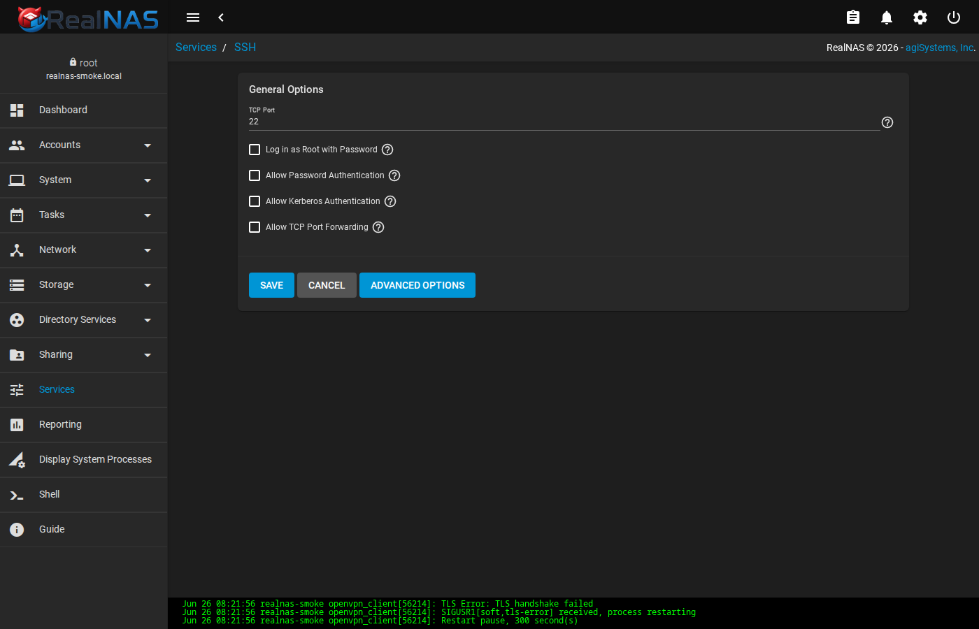Click the realnas-smoke.local hostname
The height and width of the screenshot is (629, 979).
coord(84,76)
